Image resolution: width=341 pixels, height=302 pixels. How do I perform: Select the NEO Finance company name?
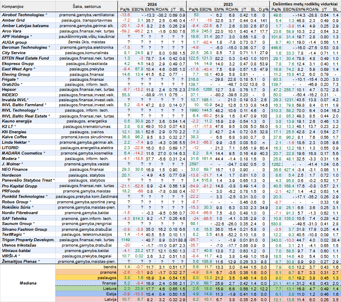(x=15, y=170)
